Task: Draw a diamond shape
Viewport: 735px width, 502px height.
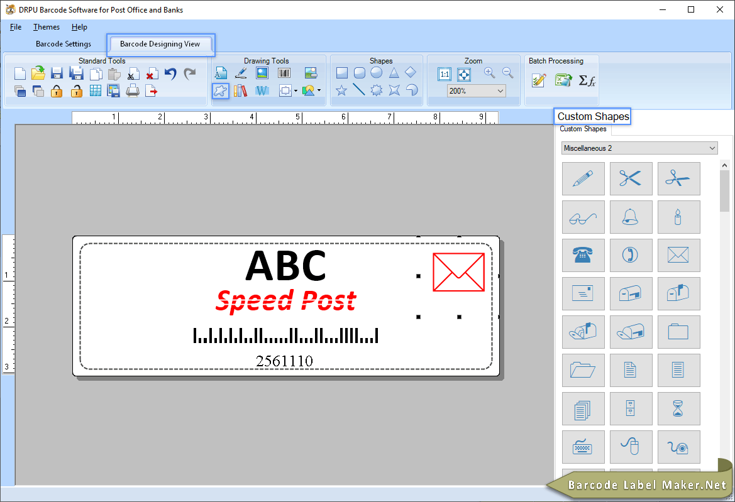Action: click(411, 72)
